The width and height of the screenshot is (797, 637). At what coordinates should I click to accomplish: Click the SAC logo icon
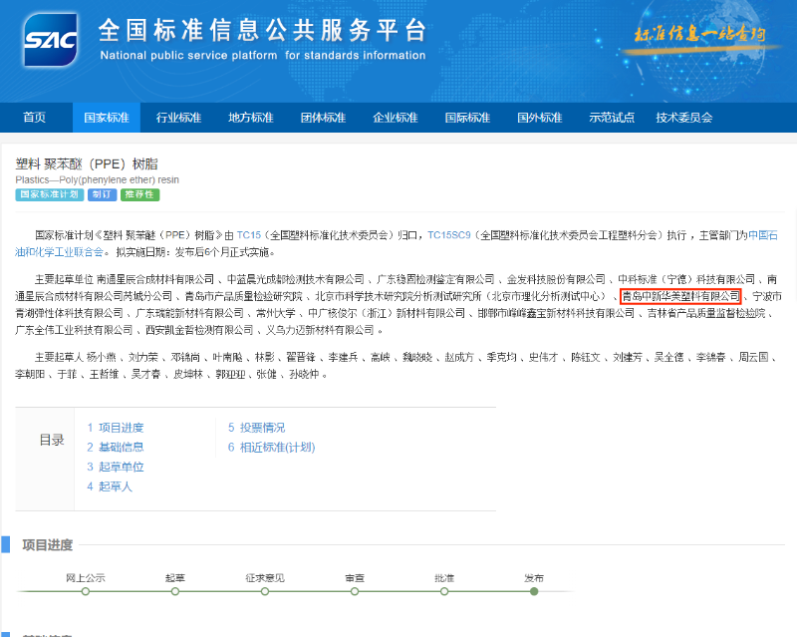(50, 40)
